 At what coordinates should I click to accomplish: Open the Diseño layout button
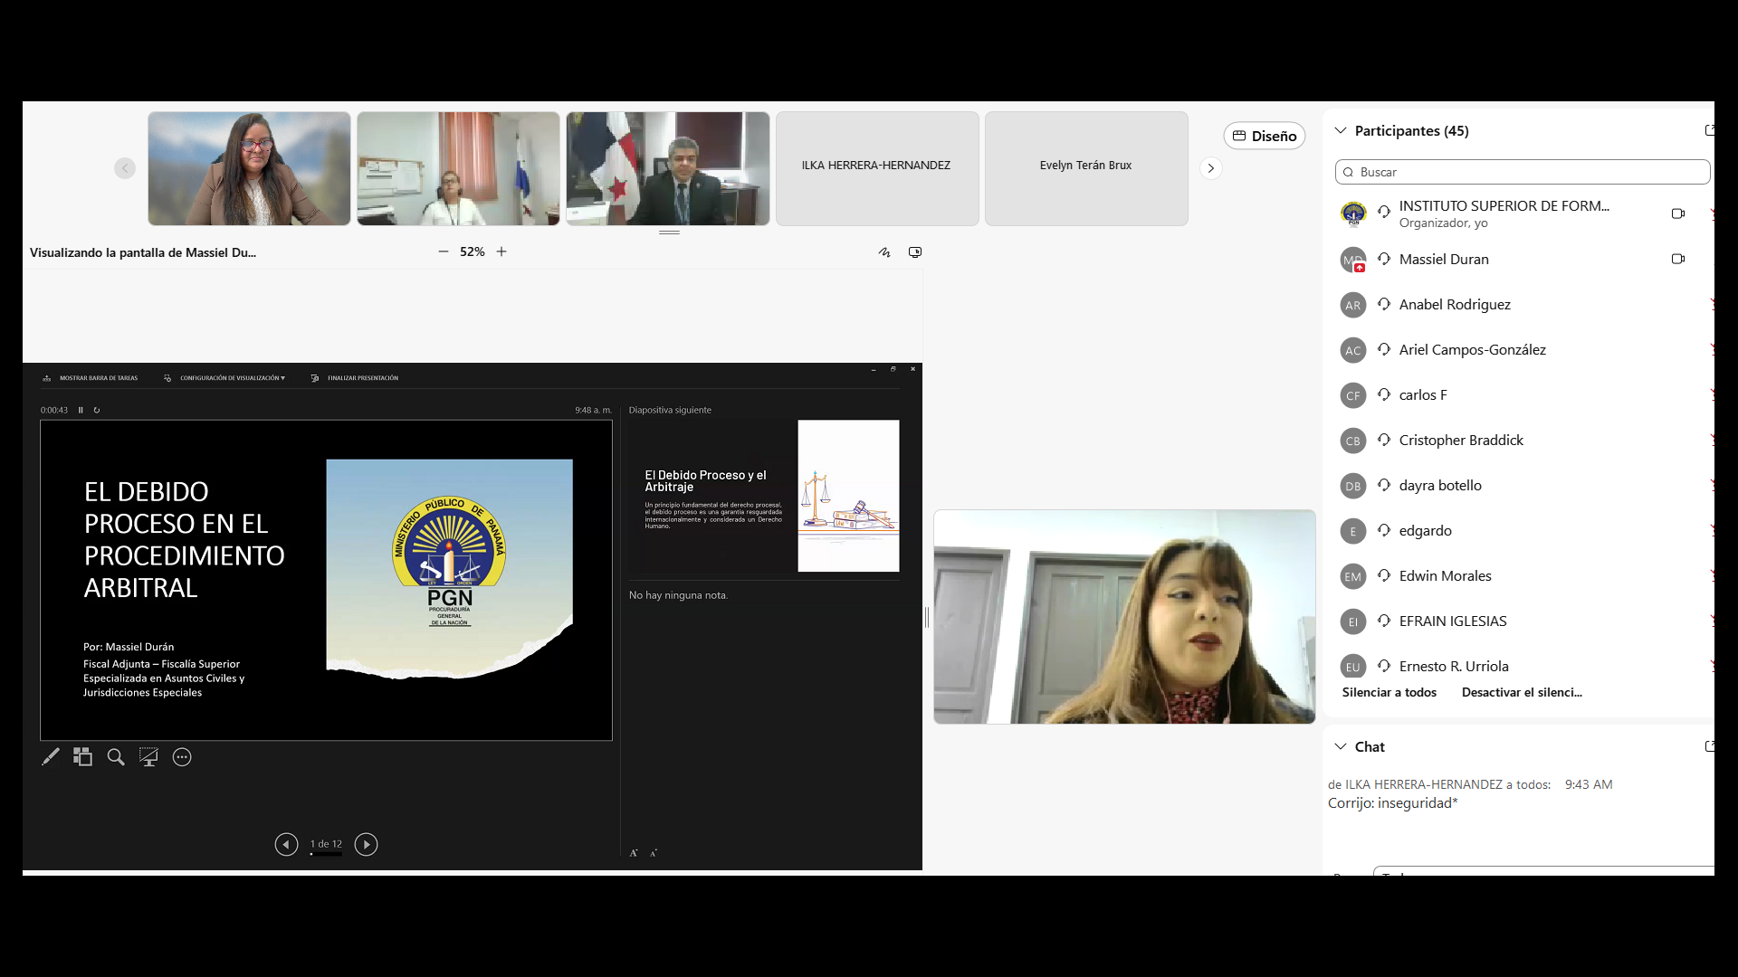(x=1265, y=136)
